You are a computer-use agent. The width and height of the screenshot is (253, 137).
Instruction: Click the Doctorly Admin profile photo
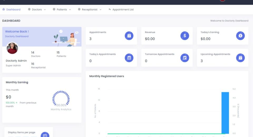(x=12, y=48)
